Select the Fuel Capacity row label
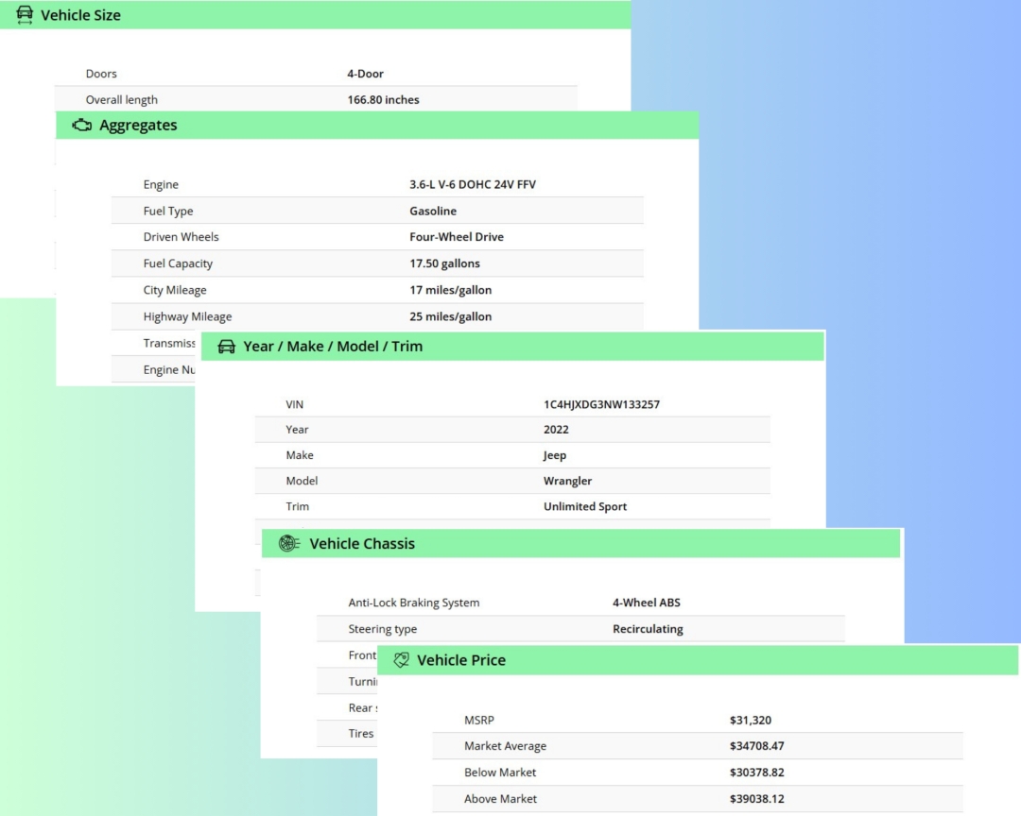1021x816 pixels. click(178, 263)
